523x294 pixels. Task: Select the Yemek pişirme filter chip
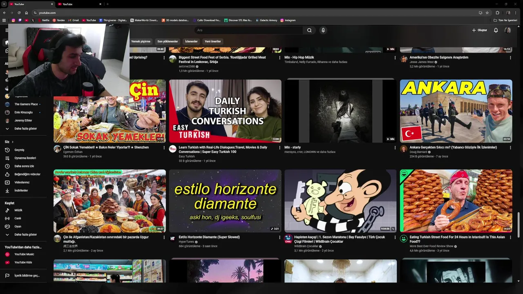[x=141, y=41]
